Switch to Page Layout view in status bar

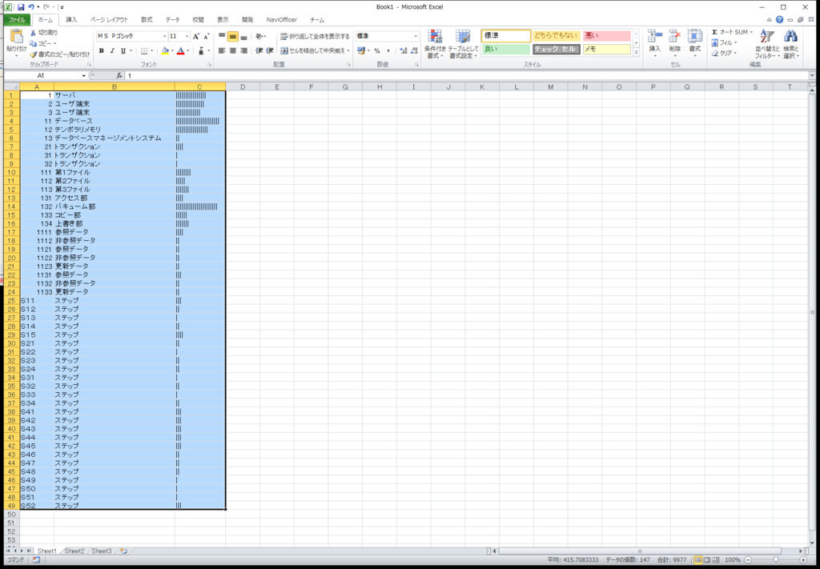[x=707, y=559]
